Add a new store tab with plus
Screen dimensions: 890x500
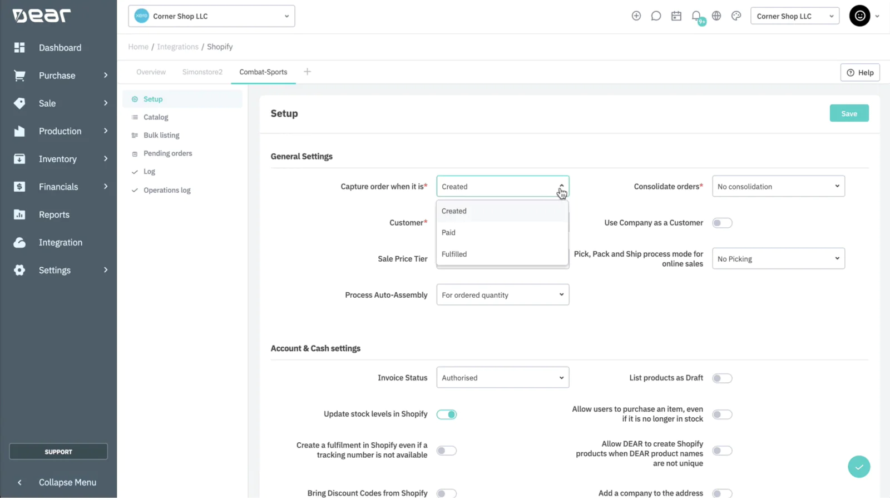coord(307,72)
